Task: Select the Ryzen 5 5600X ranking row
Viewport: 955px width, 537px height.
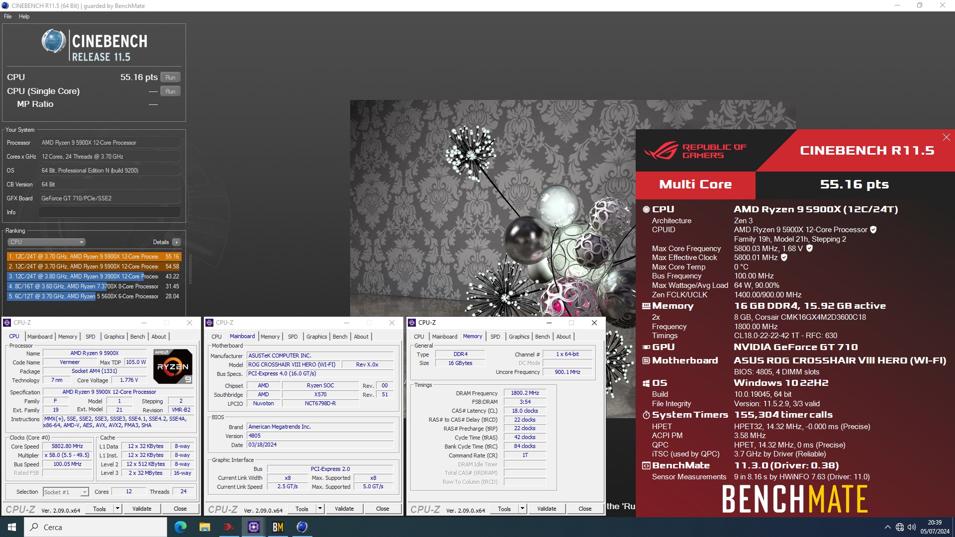Action: pyautogui.click(x=94, y=296)
